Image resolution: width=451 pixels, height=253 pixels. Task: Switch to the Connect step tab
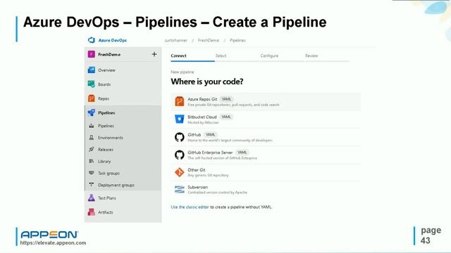[178, 56]
